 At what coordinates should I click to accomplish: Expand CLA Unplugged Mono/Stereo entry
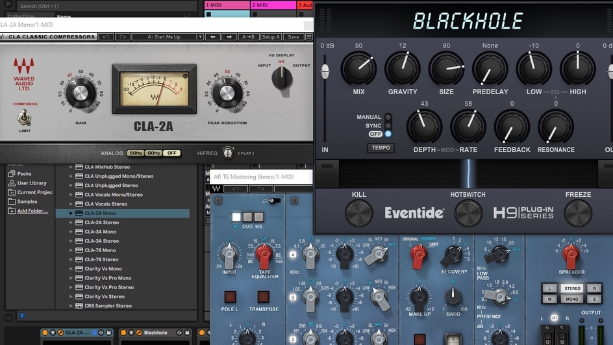(71, 176)
